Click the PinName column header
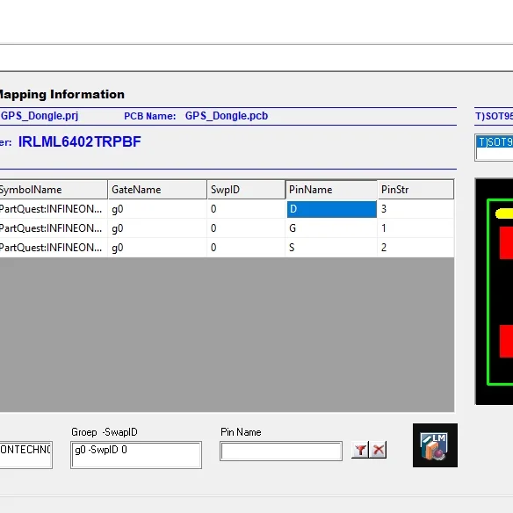 click(x=331, y=190)
